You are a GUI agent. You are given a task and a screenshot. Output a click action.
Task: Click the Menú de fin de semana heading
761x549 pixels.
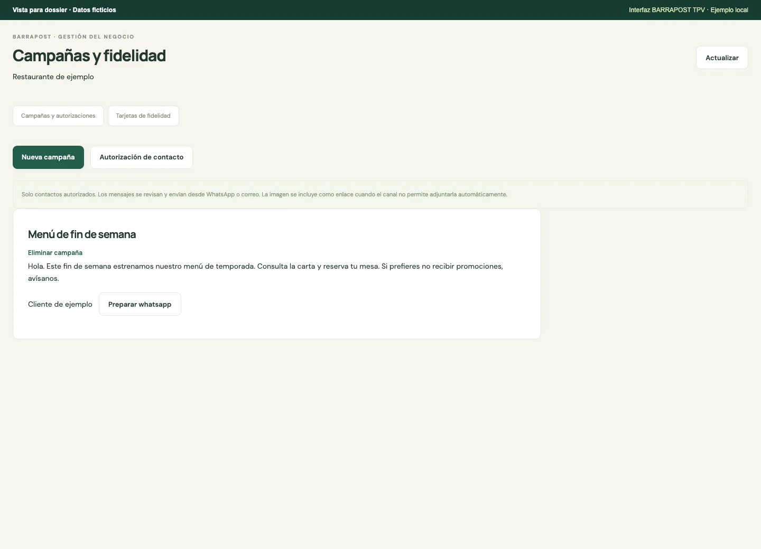click(x=82, y=234)
